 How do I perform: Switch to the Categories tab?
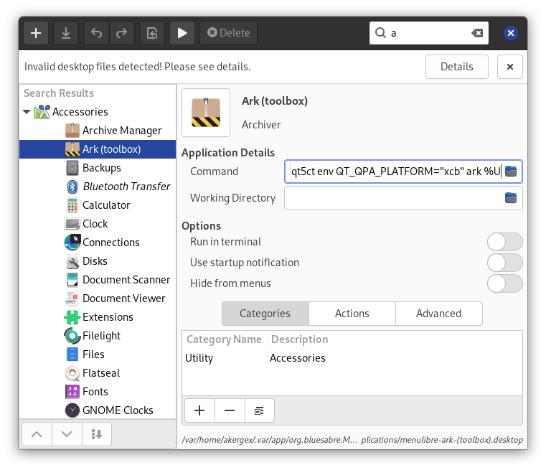pyautogui.click(x=265, y=314)
